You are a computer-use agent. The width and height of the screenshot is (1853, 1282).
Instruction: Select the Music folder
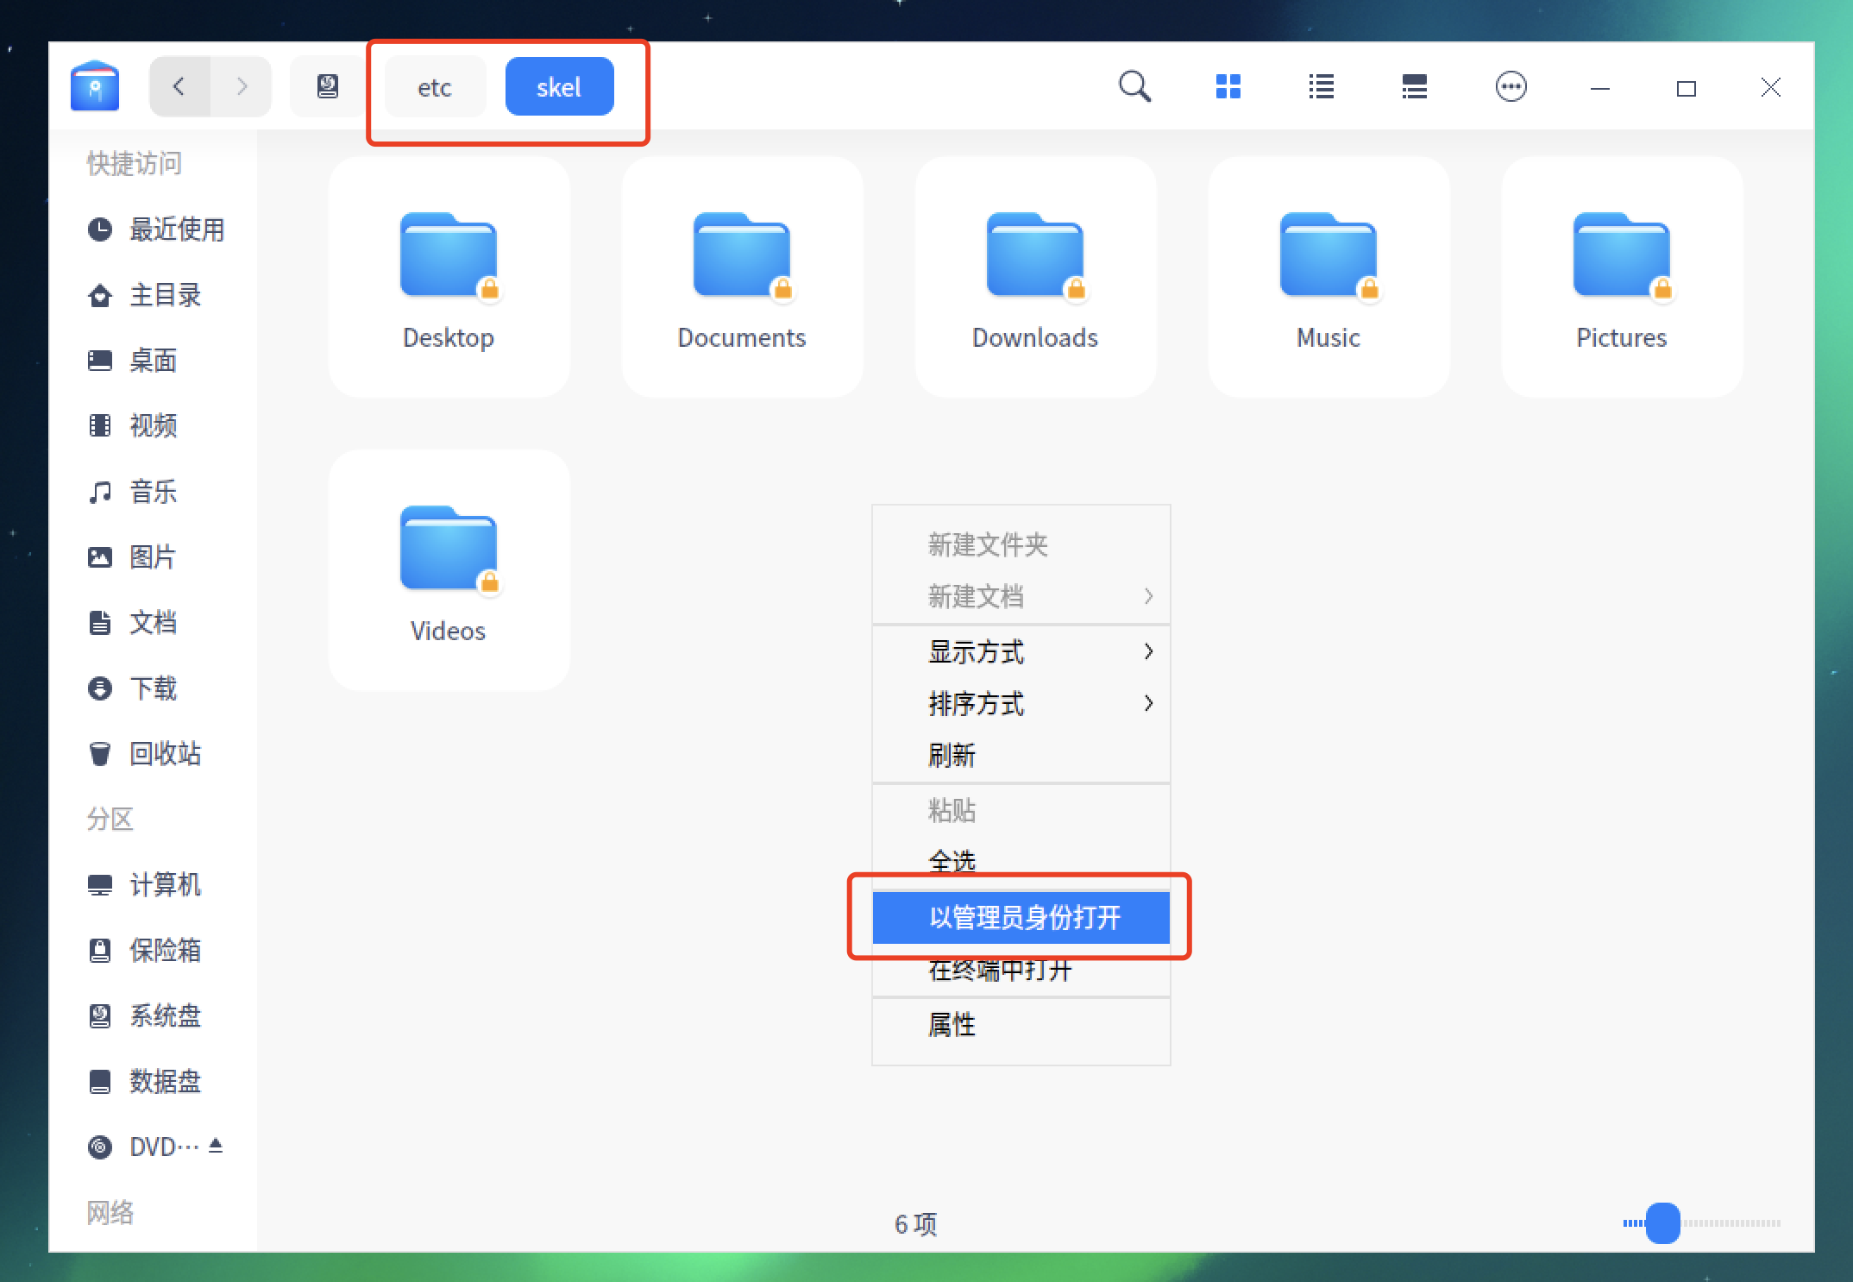tap(1329, 277)
